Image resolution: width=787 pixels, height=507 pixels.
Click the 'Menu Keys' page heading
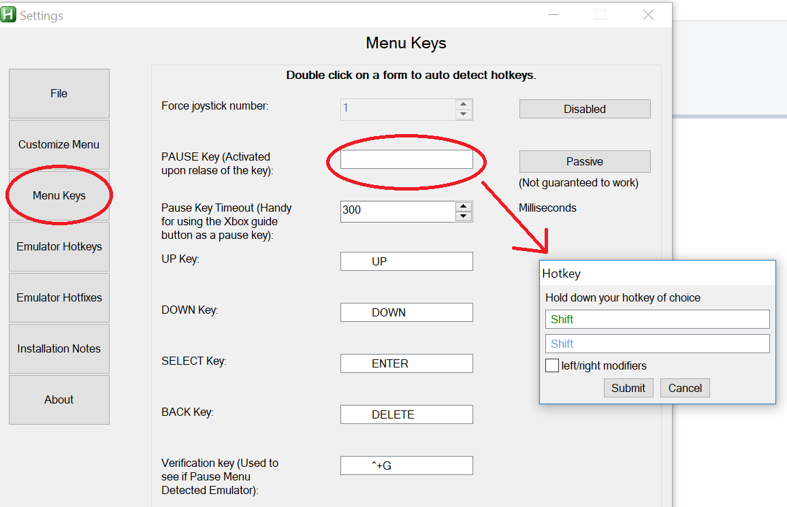coord(406,43)
